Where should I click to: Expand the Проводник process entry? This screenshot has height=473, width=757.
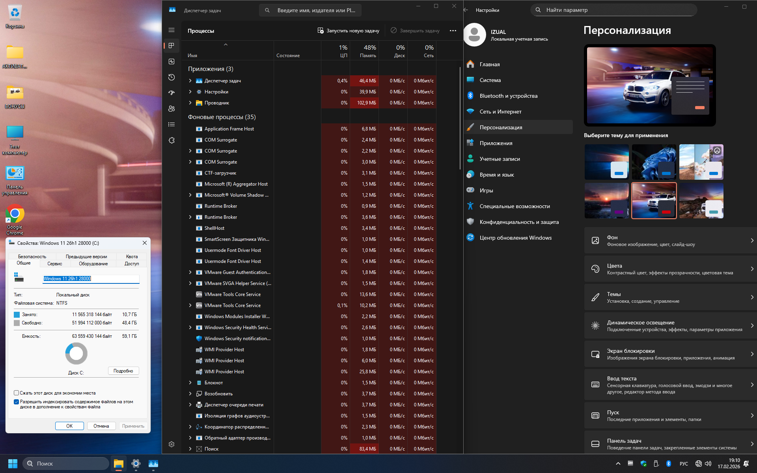[190, 103]
